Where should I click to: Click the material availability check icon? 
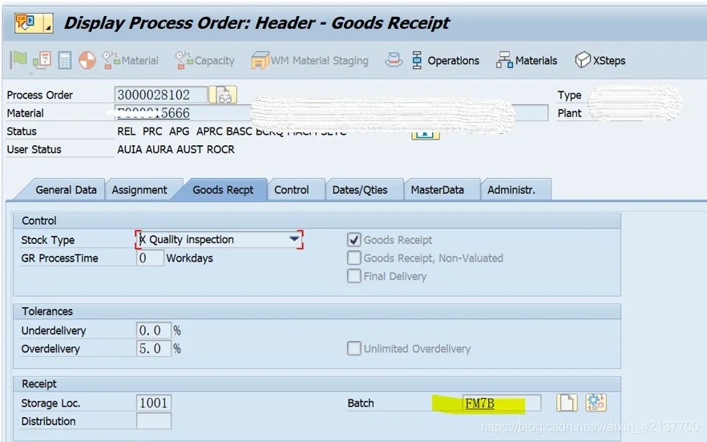(x=42, y=60)
